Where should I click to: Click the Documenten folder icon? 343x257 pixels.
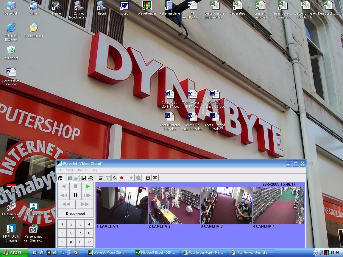34,30
